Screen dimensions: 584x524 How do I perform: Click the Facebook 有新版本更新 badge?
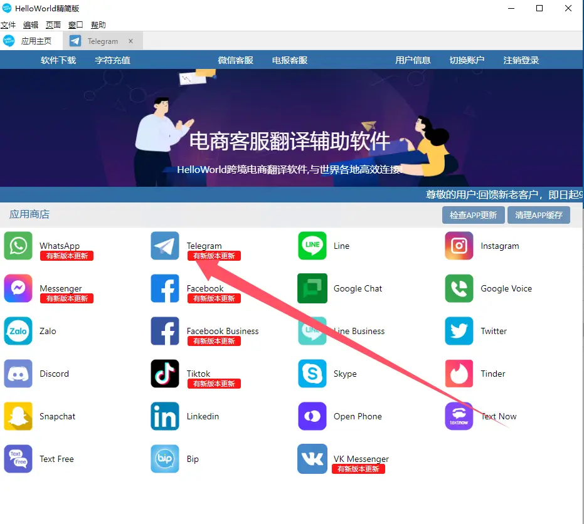tap(214, 298)
